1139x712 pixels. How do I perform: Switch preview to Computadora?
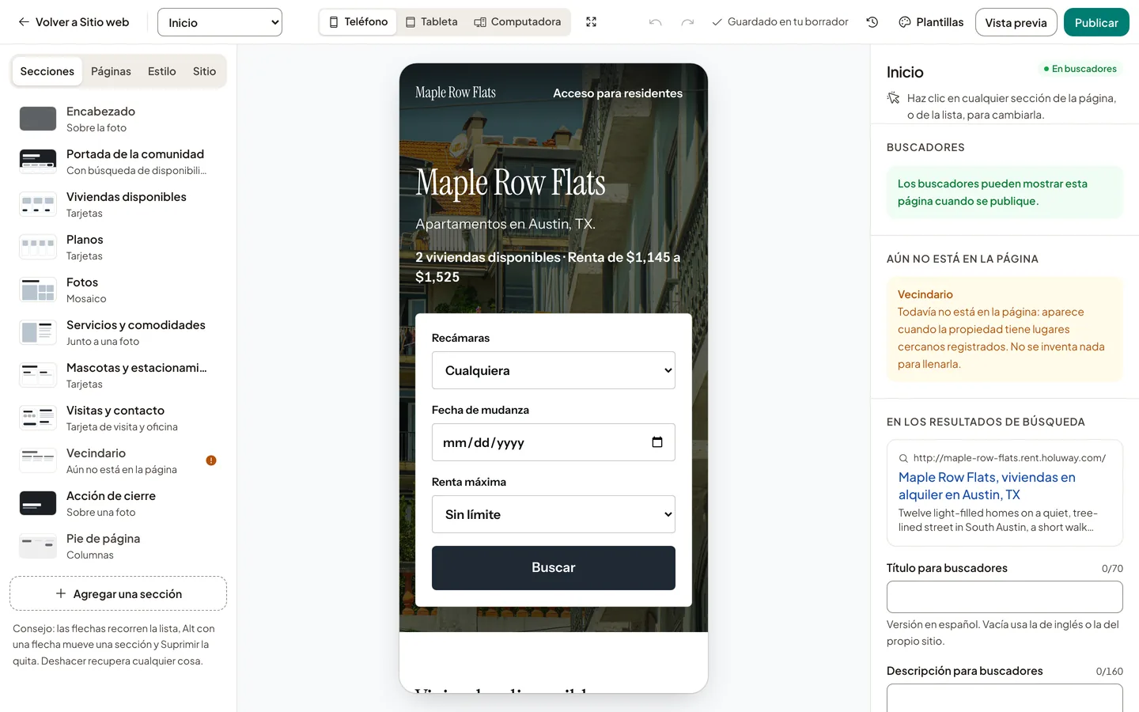pyautogui.click(x=517, y=22)
